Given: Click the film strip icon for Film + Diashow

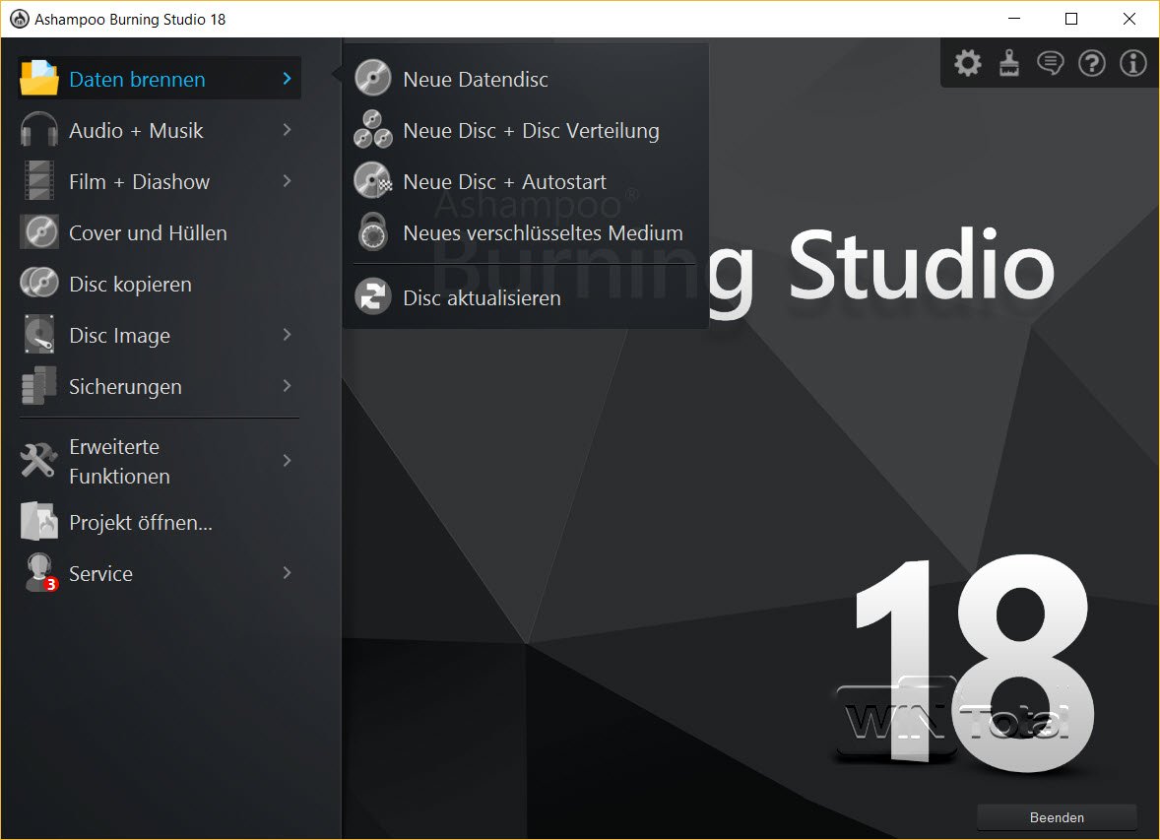Looking at the screenshot, I should point(39,180).
